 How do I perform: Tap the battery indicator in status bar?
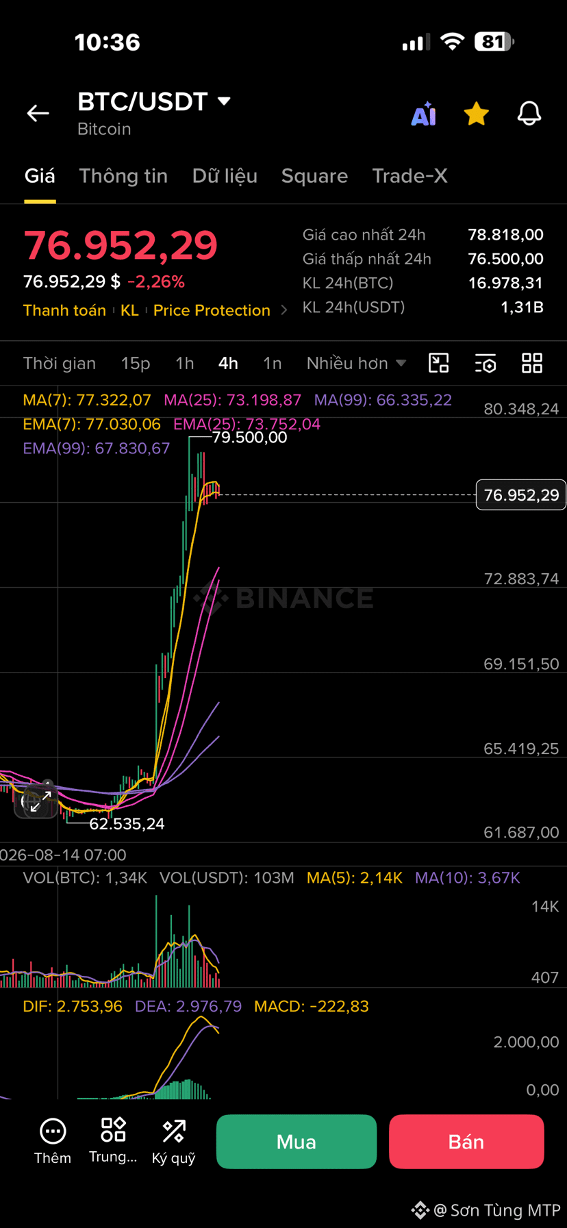pos(494,42)
